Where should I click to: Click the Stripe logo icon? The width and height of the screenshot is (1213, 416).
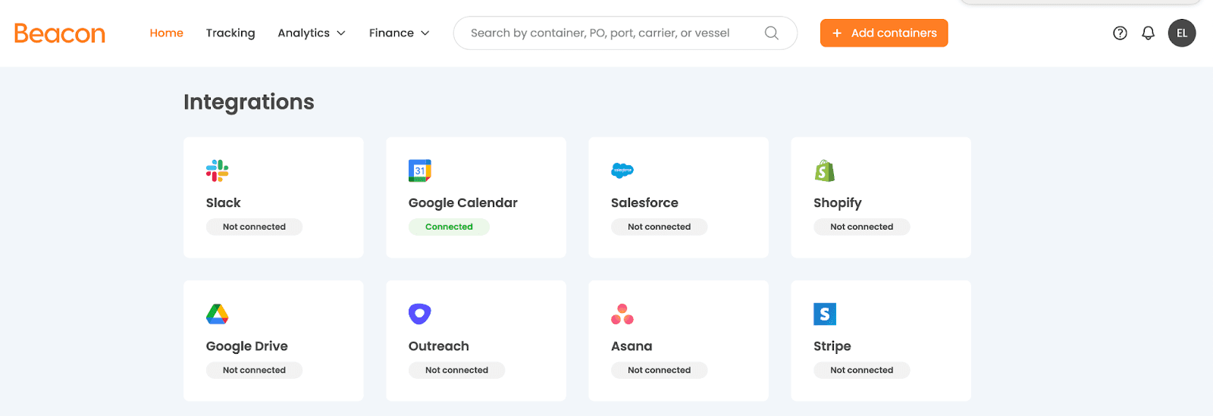click(825, 314)
